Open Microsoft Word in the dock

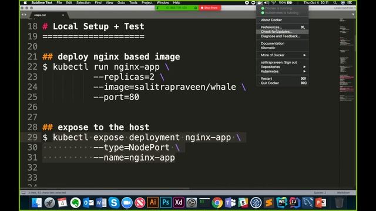click(101, 203)
